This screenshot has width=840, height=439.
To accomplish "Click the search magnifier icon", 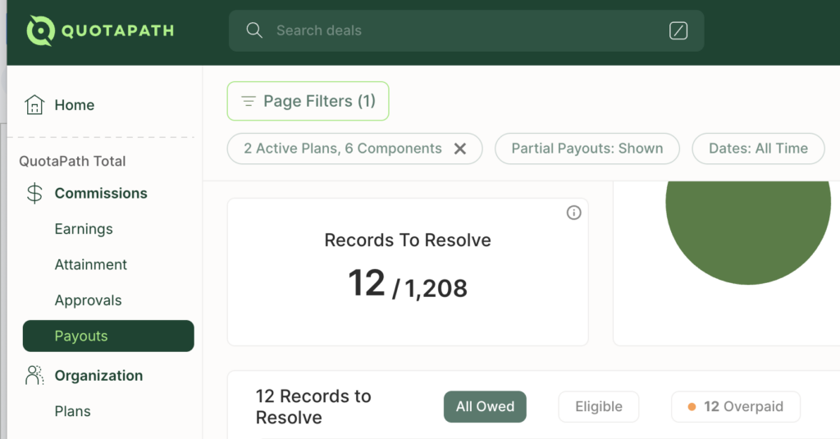I will (x=254, y=30).
